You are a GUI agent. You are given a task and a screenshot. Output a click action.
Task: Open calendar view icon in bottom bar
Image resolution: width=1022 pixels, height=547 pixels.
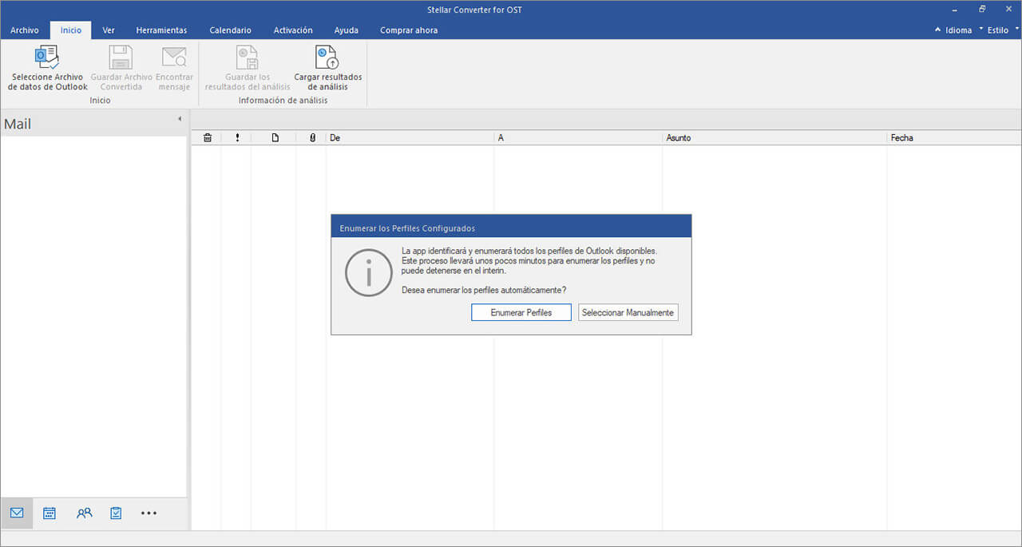[50, 513]
